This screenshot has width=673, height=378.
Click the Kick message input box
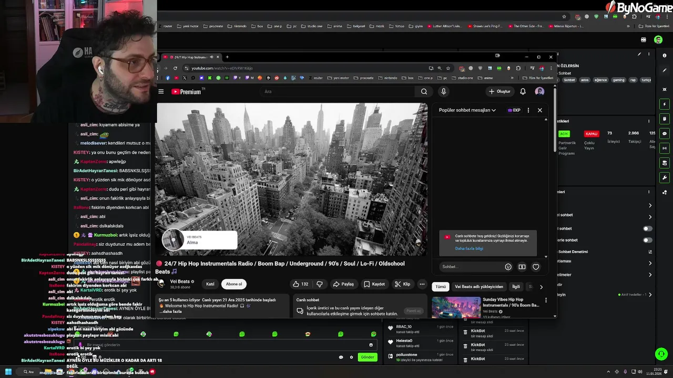point(226,345)
